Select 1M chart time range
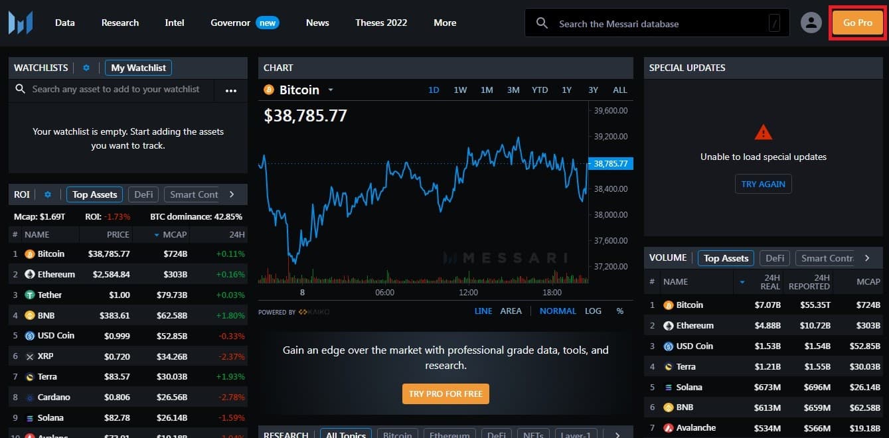The width and height of the screenshot is (889, 438). 487,90
